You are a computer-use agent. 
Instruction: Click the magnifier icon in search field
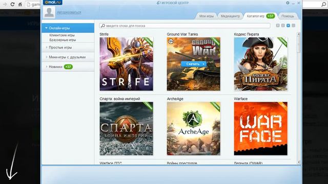point(103,26)
